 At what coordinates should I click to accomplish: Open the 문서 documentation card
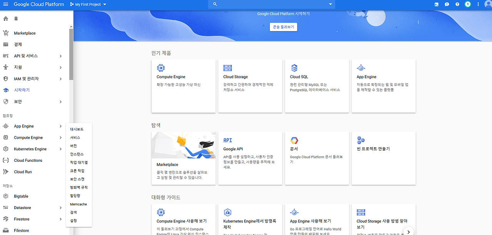(317, 158)
